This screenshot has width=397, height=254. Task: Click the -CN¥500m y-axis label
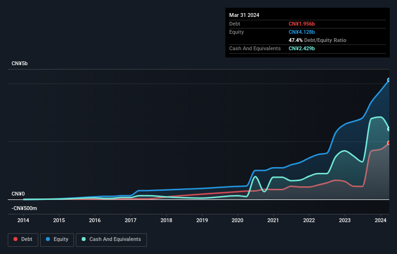coord(24,208)
